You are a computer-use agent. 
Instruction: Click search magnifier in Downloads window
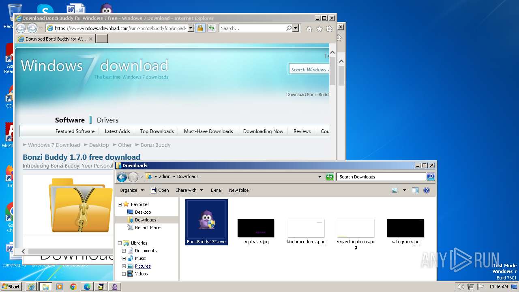point(431,177)
